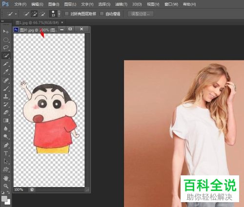
Task: Select the Clone Stamp tool
Action: [x=6, y=96]
